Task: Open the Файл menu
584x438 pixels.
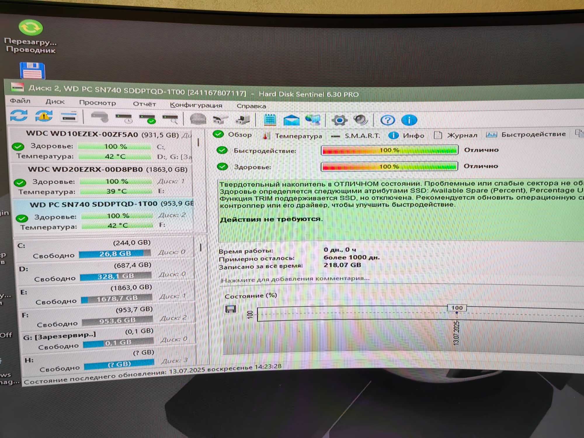Action: pyautogui.click(x=20, y=101)
